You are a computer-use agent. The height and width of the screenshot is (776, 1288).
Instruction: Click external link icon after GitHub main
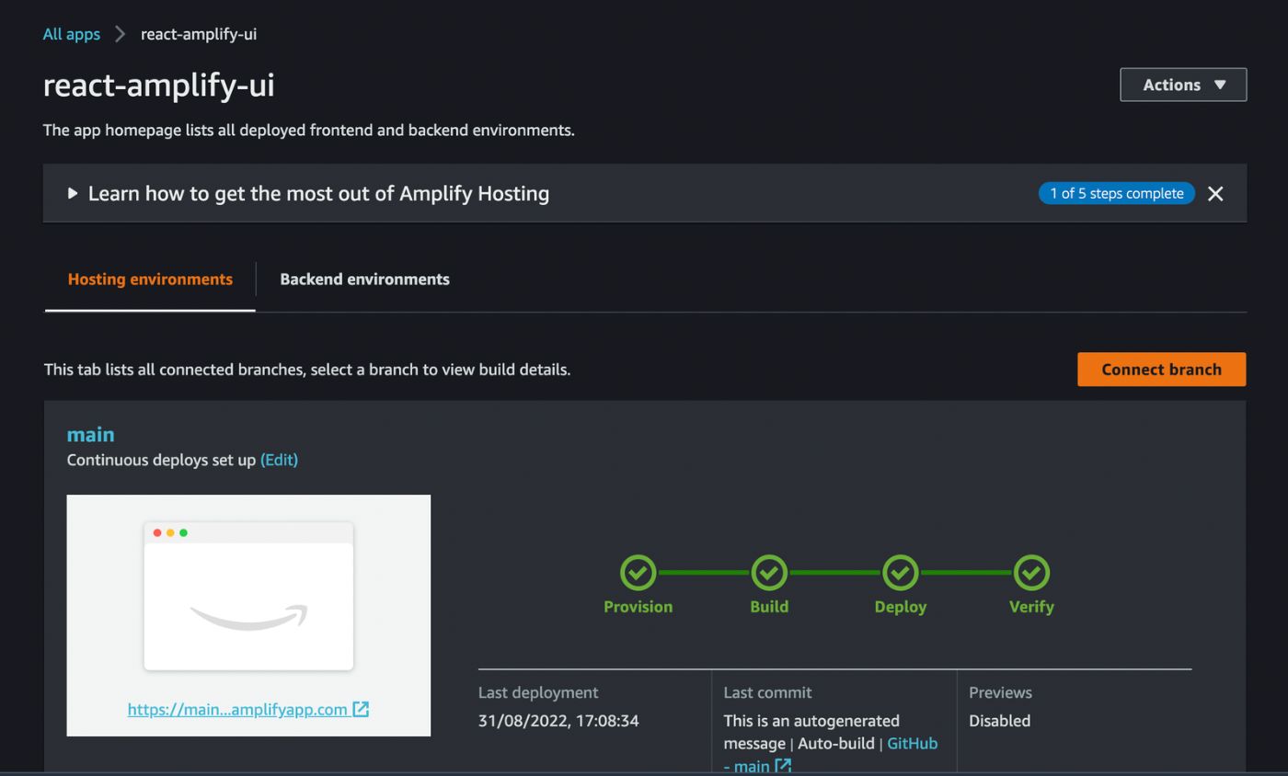[783, 765]
